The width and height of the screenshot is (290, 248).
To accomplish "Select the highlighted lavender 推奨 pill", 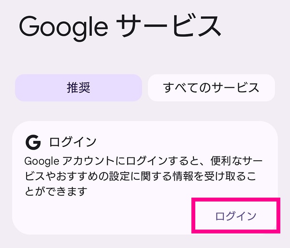I will [78, 88].
